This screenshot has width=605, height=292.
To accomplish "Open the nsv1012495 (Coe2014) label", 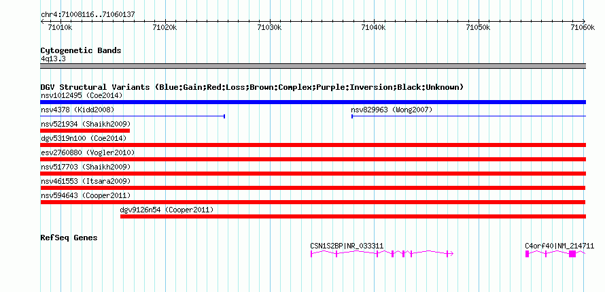I will click(82, 95).
